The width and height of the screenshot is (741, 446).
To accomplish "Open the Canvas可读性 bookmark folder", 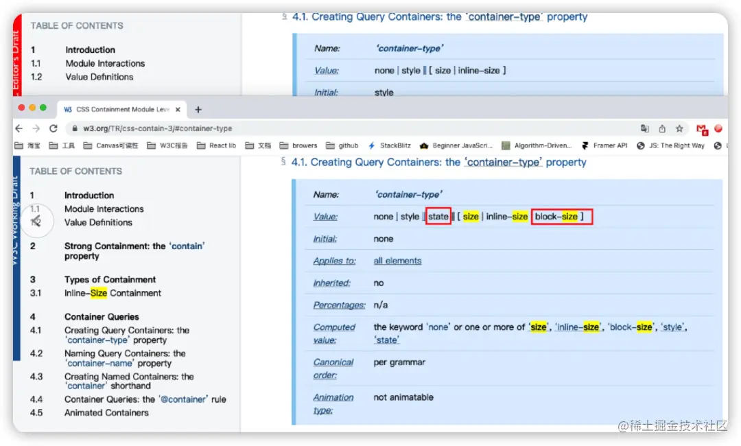I will point(111,145).
